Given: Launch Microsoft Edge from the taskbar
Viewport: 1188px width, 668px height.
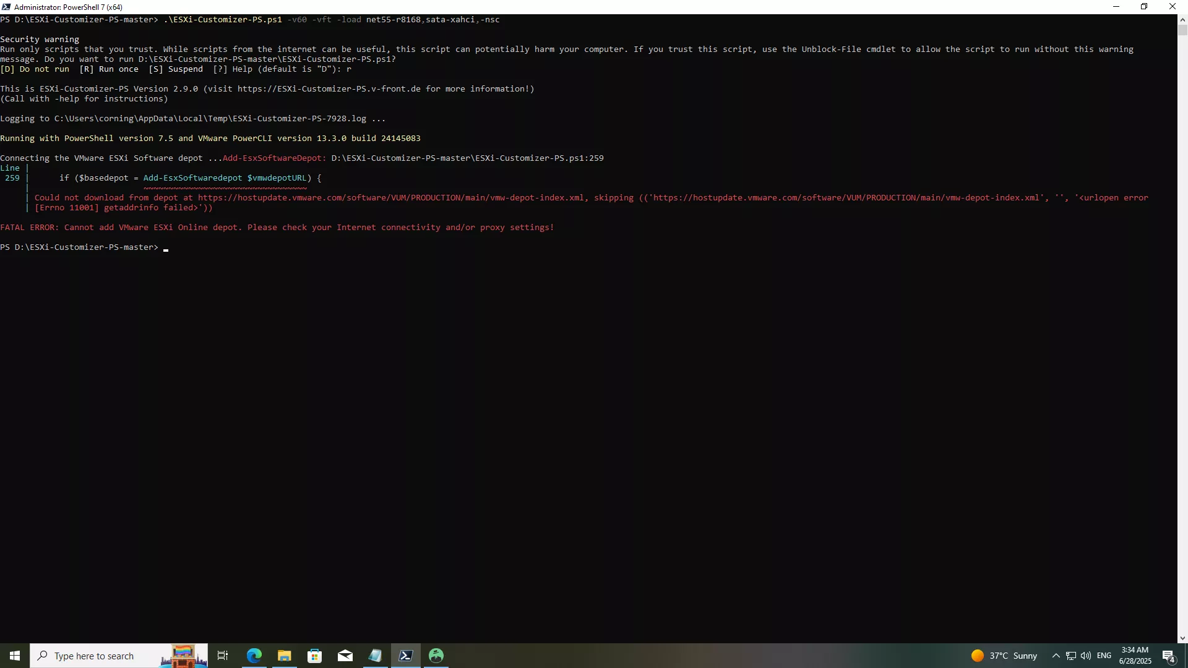Looking at the screenshot, I should (254, 656).
